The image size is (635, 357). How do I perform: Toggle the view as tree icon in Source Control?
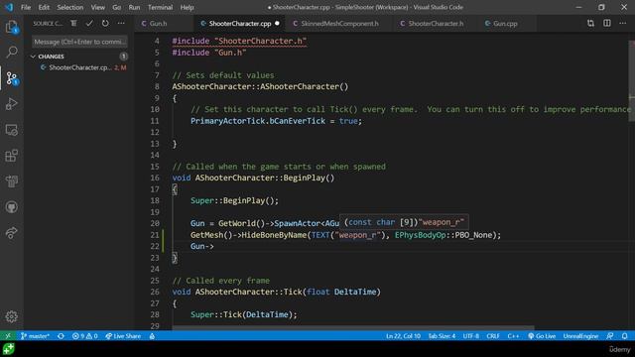pyautogui.click(x=73, y=24)
